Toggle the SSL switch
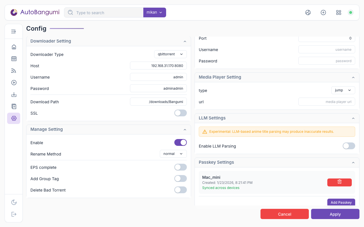The image size is (364, 227). tap(180, 113)
